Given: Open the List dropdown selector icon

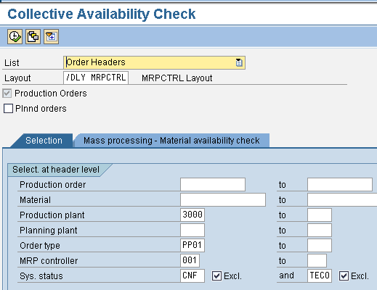Looking at the screenshot, I should pyautogui.click(x=239, y=62).
